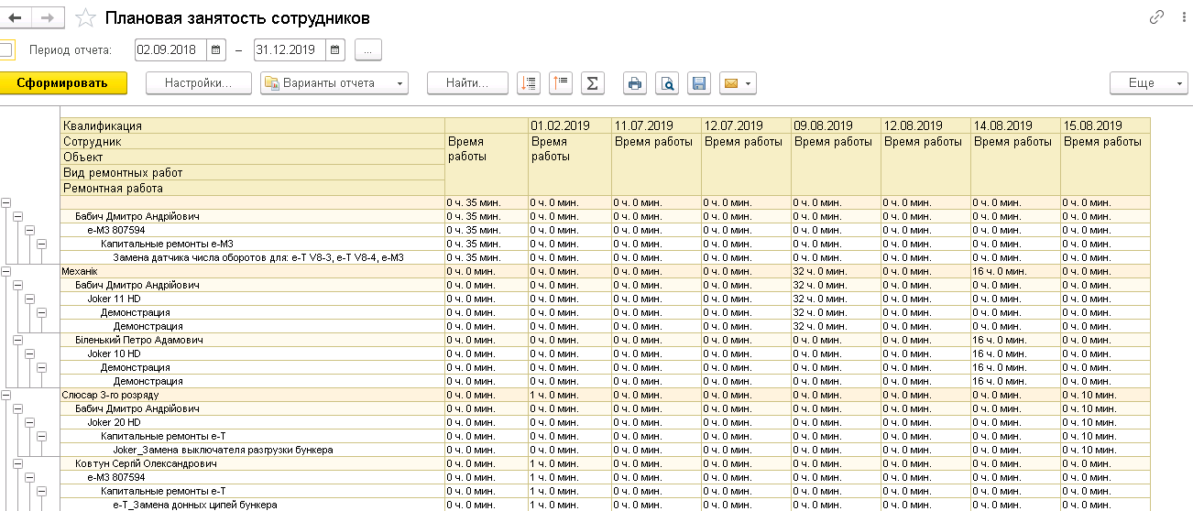
Task: Click the back navigation arrow
Action: tap(16, 17)
